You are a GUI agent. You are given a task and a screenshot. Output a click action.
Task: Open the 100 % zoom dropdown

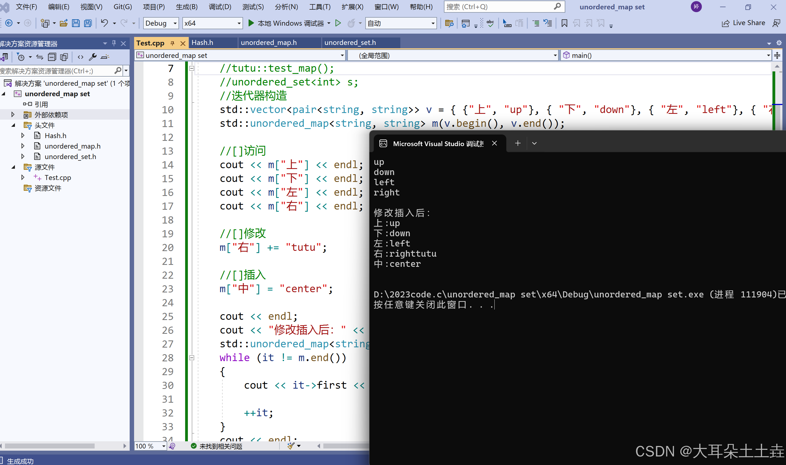150,446
